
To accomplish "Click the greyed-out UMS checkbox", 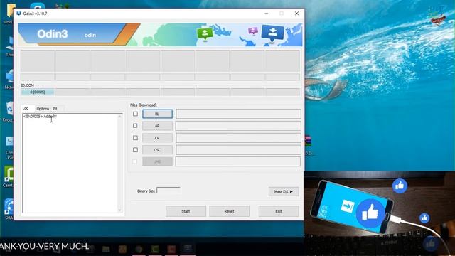I will [135, 161].
